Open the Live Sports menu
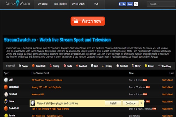The height and width of the screenshot is (117, 176). (x=43, y=4)
